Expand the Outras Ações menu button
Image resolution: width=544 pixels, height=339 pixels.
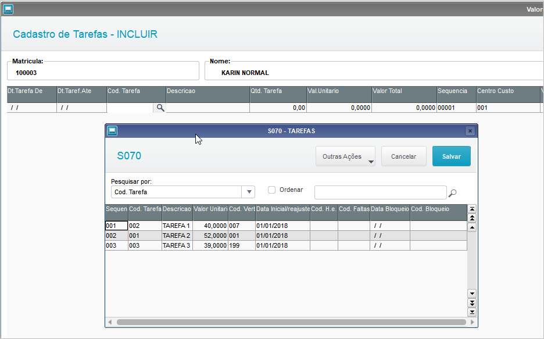click(x=345, y=156)
